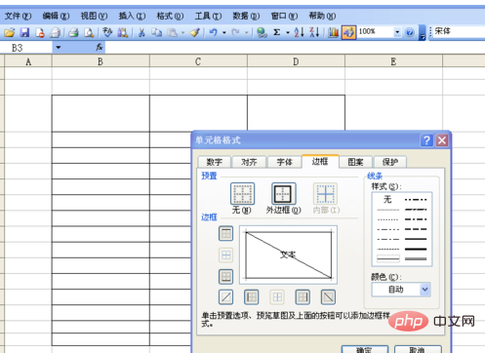Open the 帮助 (Help) menu
The image size is (485, 353).
322,16
